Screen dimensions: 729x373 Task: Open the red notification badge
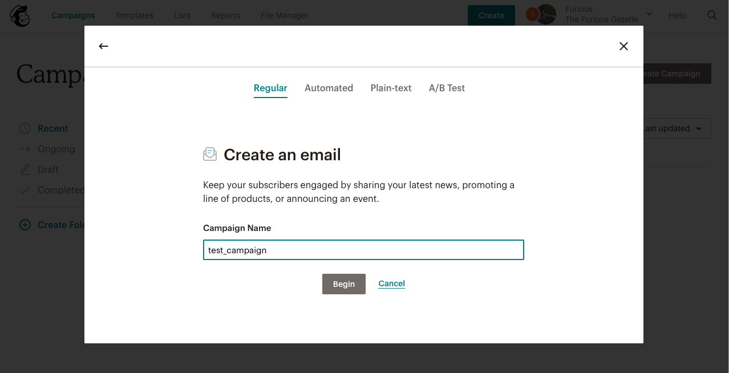point(532,14)
